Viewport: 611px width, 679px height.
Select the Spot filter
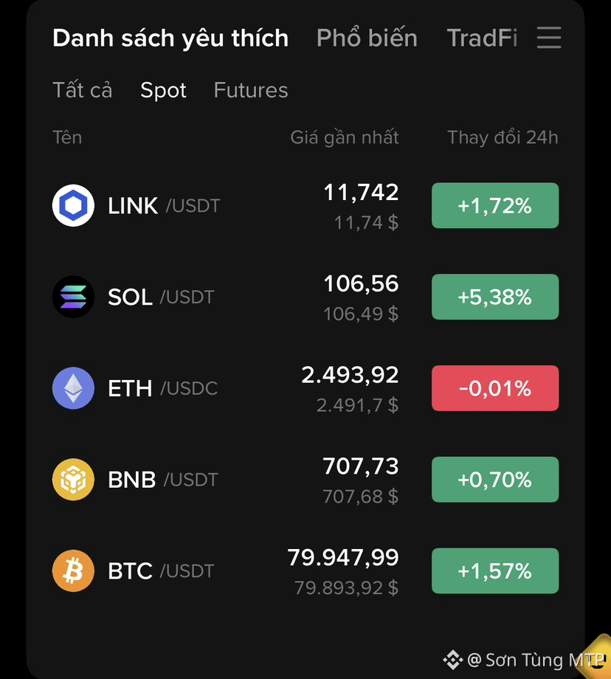click(163, 91)
